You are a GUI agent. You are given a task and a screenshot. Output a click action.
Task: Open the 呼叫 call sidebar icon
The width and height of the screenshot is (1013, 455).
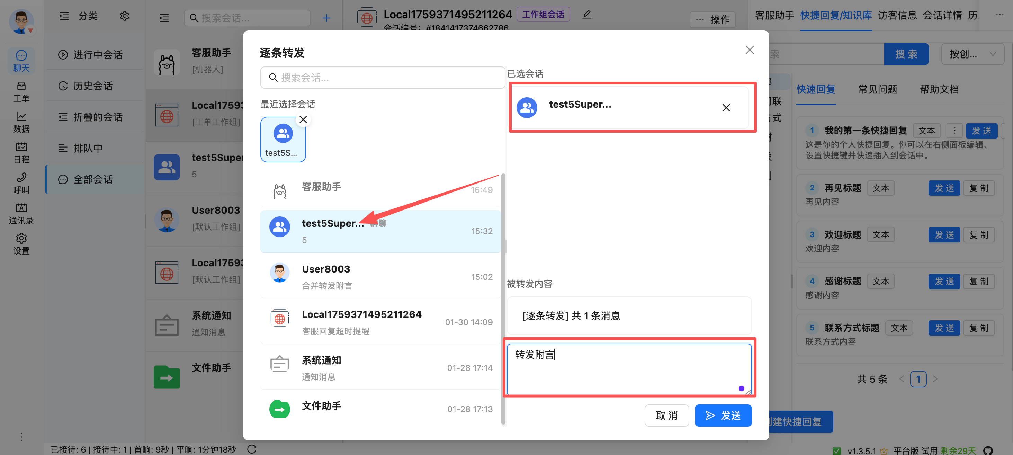coord(21,183)
